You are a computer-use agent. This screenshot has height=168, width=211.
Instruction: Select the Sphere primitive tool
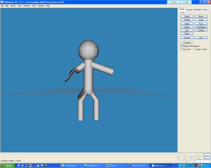point(187,27)
